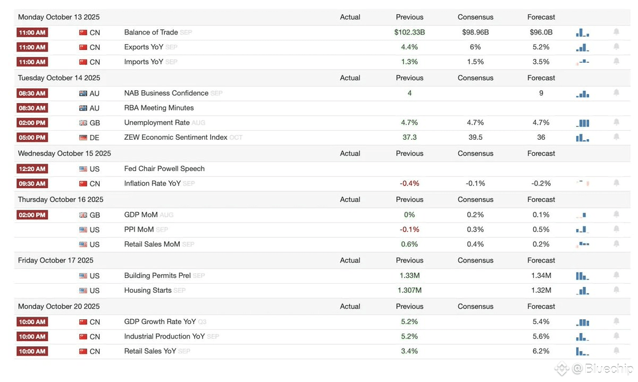View the US Building Permits Prel chart icon
This screenshot has height=382, width=638.
pyautogui.click(x=582, y=276)
